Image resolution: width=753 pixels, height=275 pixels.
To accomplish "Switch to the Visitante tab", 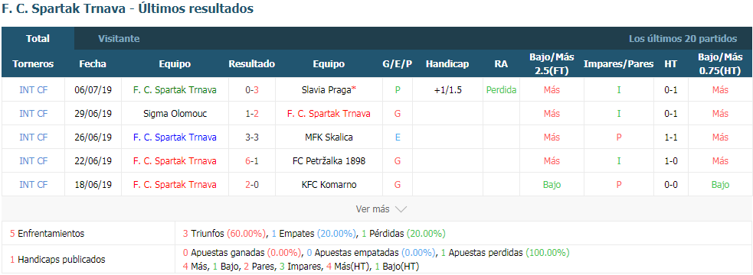I will pos(119,39).
